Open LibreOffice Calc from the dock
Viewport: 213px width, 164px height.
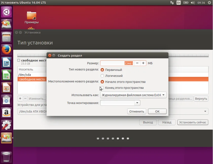coord(6,75)
